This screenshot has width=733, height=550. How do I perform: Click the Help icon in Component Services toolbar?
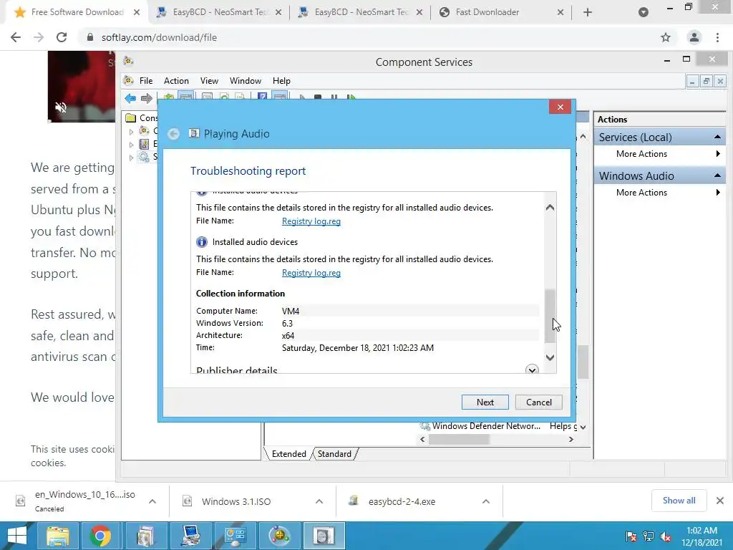click(262, 97)
